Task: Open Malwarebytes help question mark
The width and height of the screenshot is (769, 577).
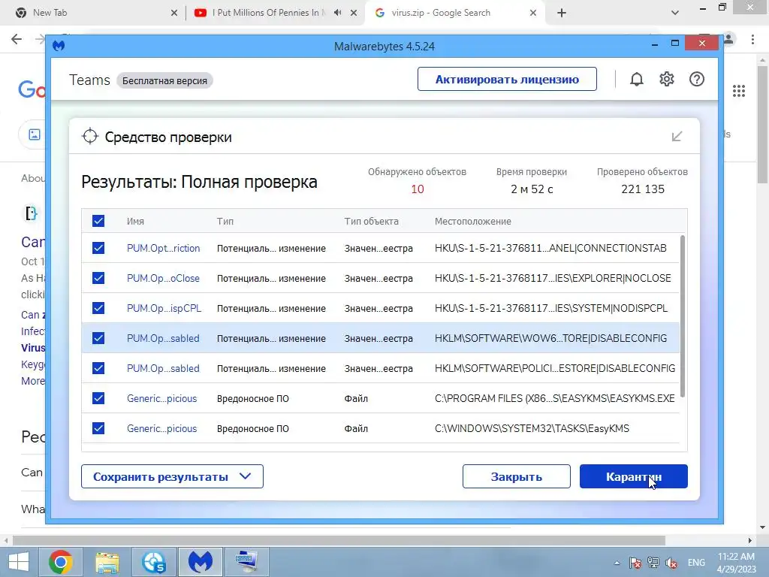Action: pyautogui.click(x=696, y=79)
